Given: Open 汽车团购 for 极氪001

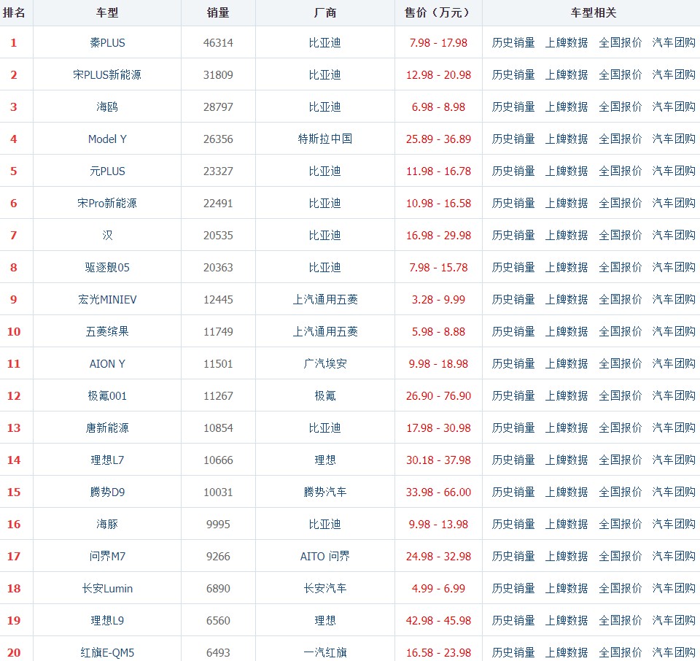Looking at the screenshot, I should tap(674, 396).
